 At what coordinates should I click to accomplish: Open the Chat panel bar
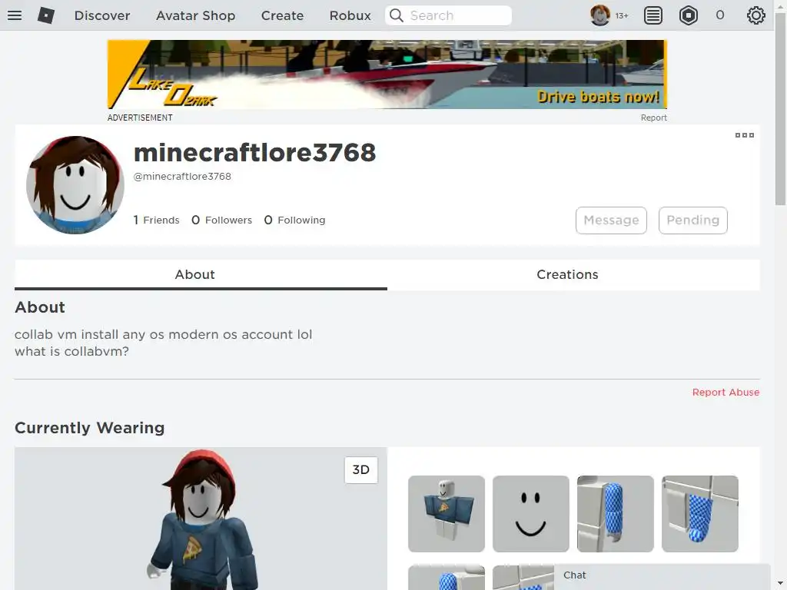point(662,575)
